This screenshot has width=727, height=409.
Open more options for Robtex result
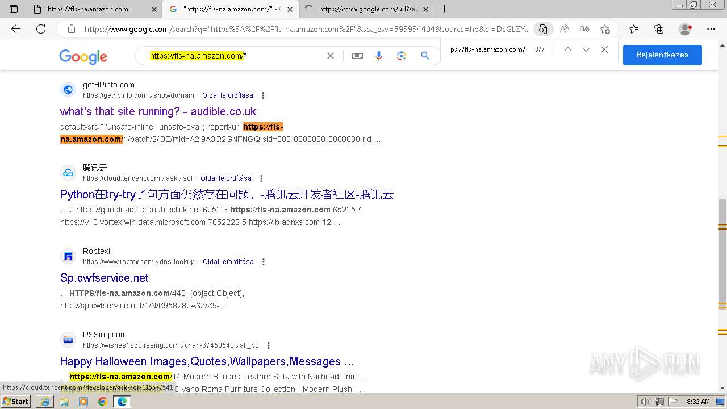click(x=263, y=262)
